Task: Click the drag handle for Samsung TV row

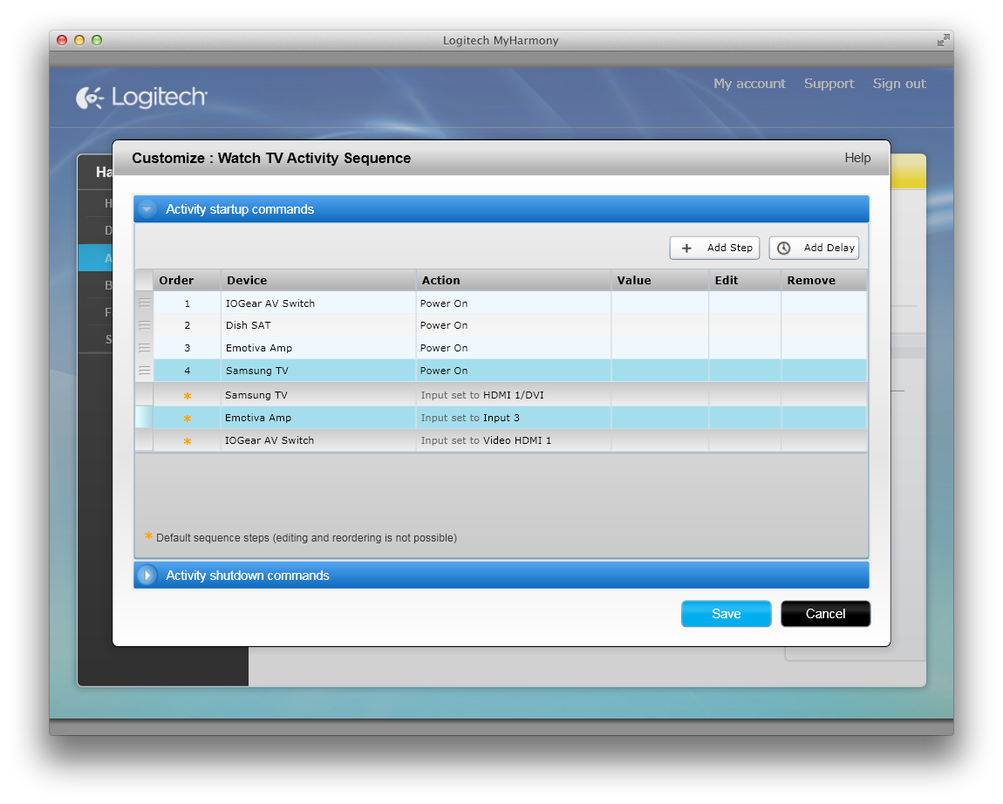Action: coord(144,371)
